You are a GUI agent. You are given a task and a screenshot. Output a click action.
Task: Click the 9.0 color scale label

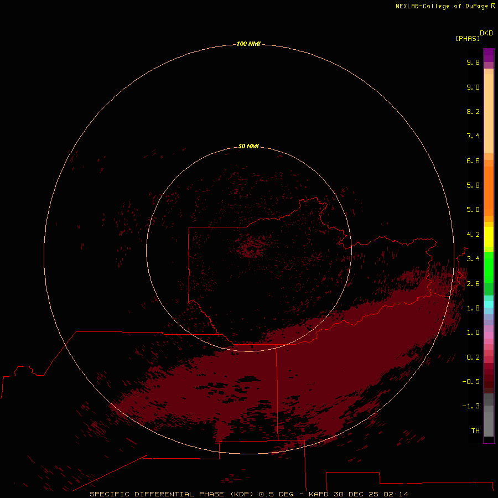click(x=473, y=87)
